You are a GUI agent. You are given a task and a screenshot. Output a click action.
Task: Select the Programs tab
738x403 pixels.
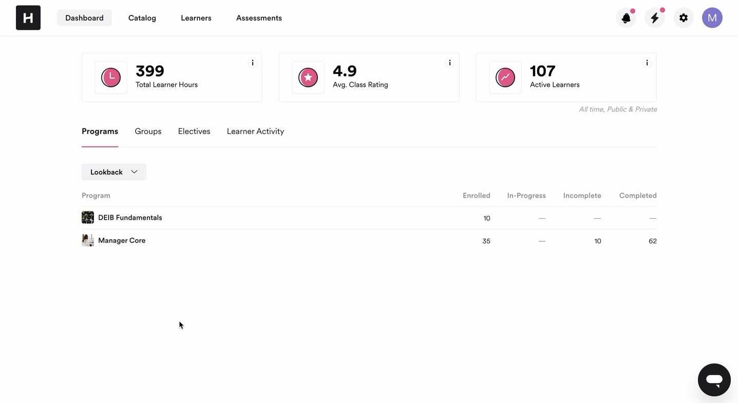pyautogui.click(x=100, y=131)
